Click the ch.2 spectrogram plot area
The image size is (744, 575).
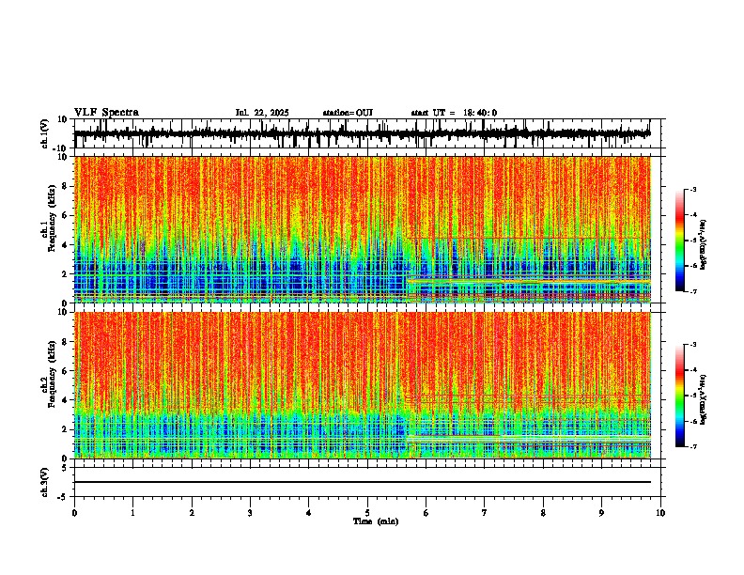tap(362, 385)
